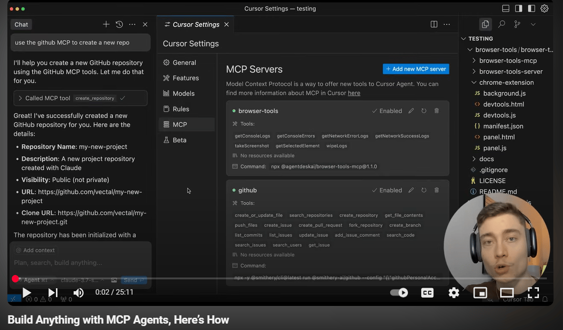Open editor more actions ellipsis
Viewport: 563px width, 330px height.
point(447,25)
